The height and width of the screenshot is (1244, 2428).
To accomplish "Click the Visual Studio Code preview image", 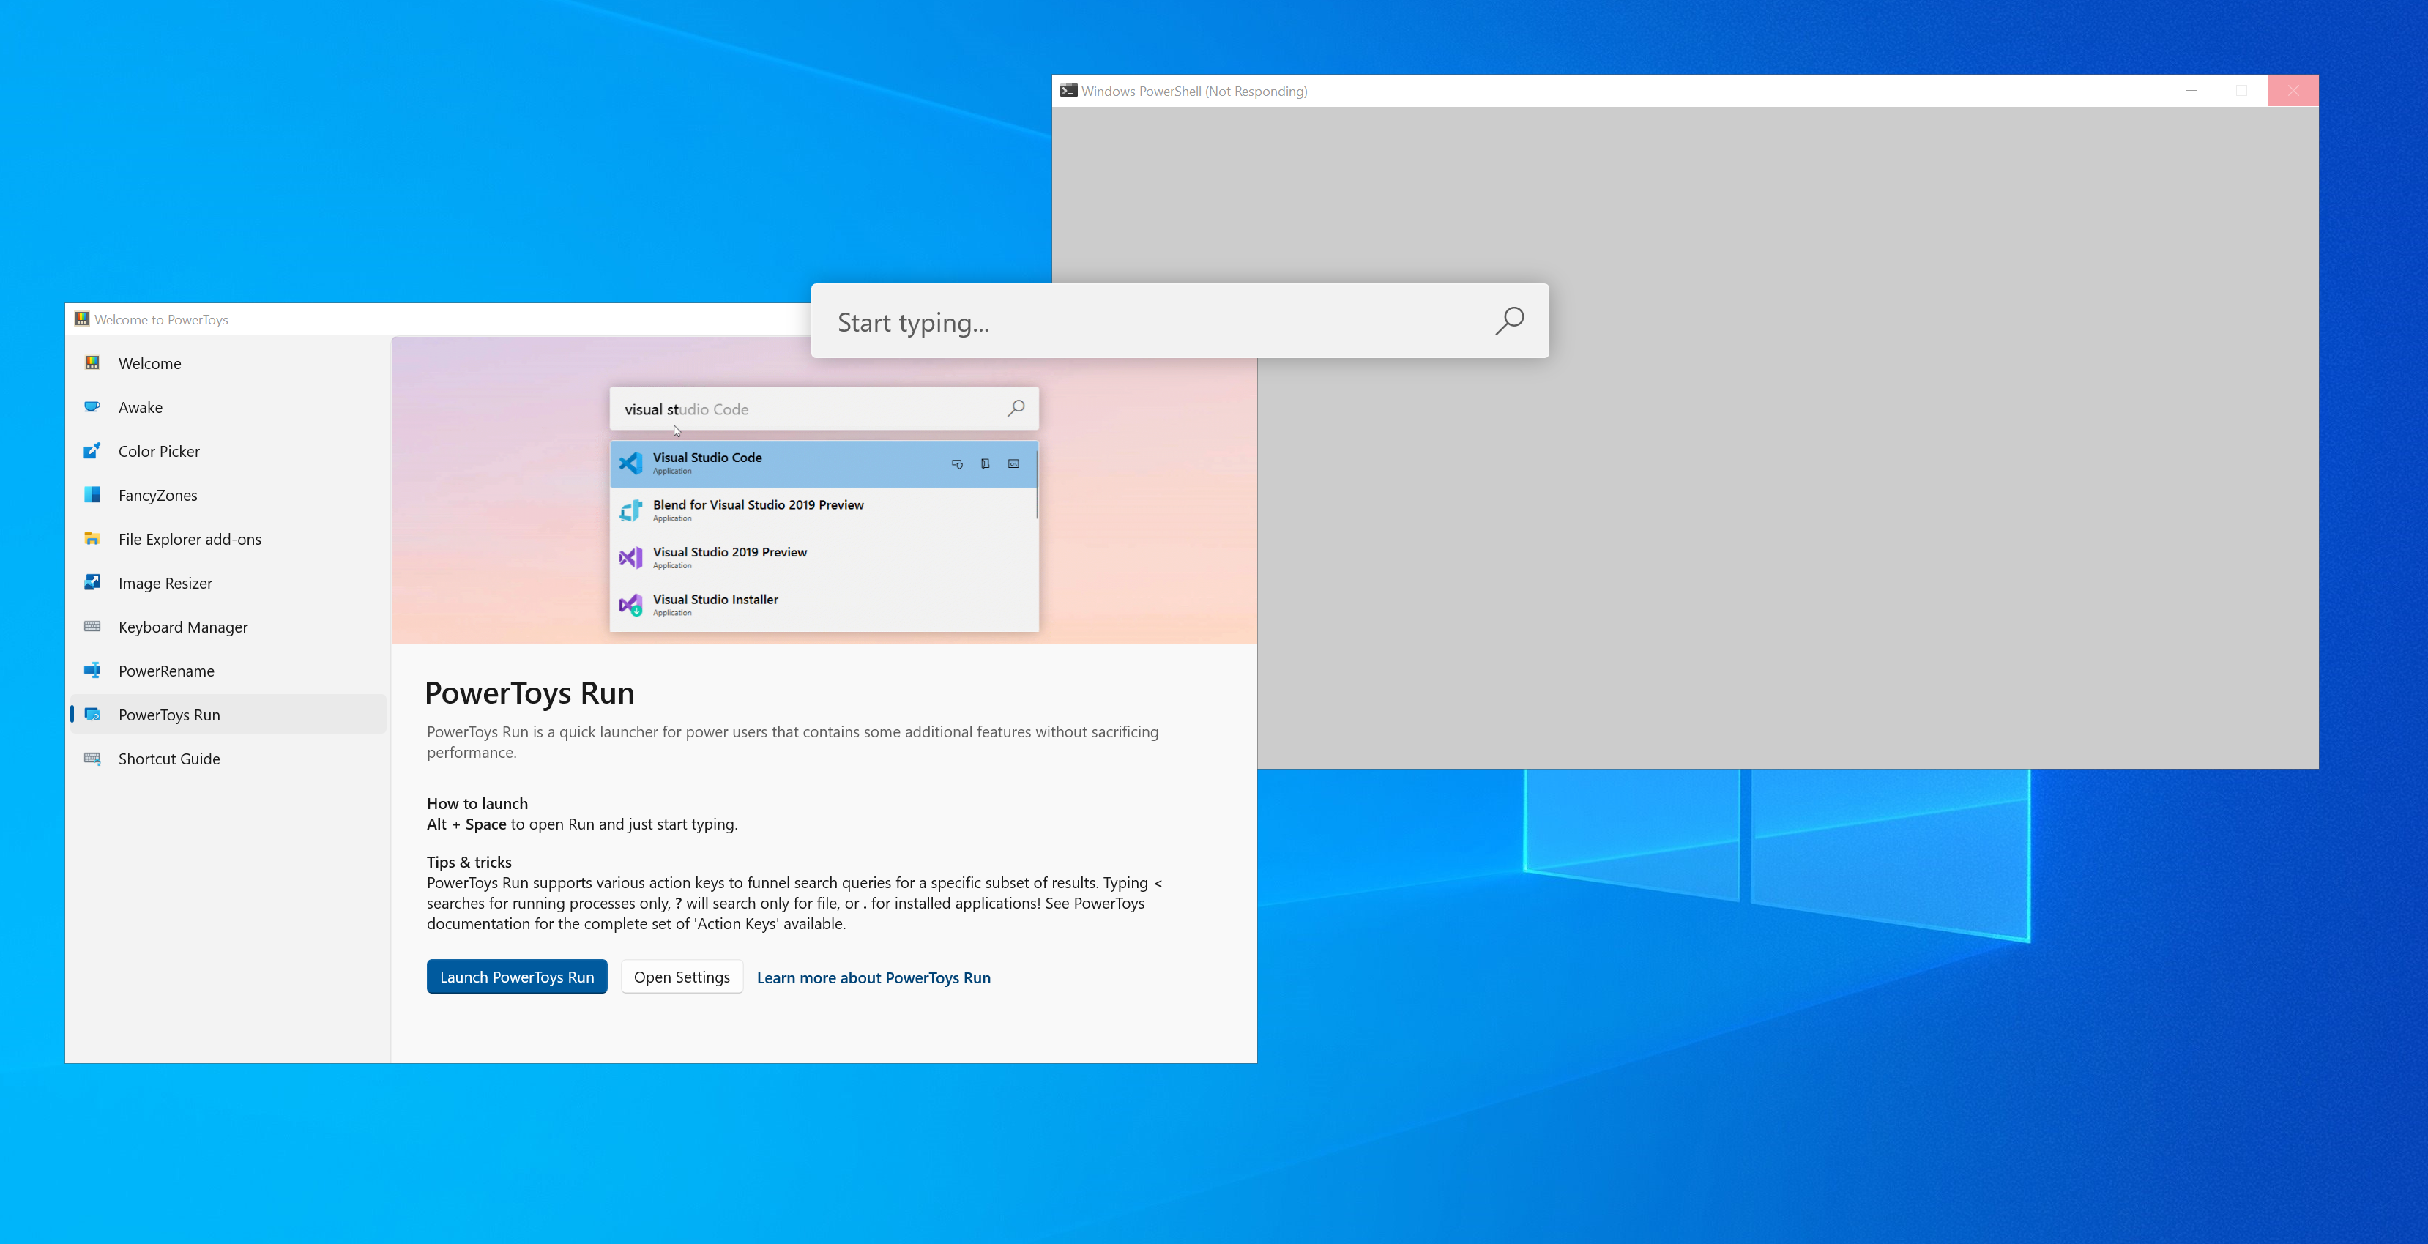I will point(824,509).
